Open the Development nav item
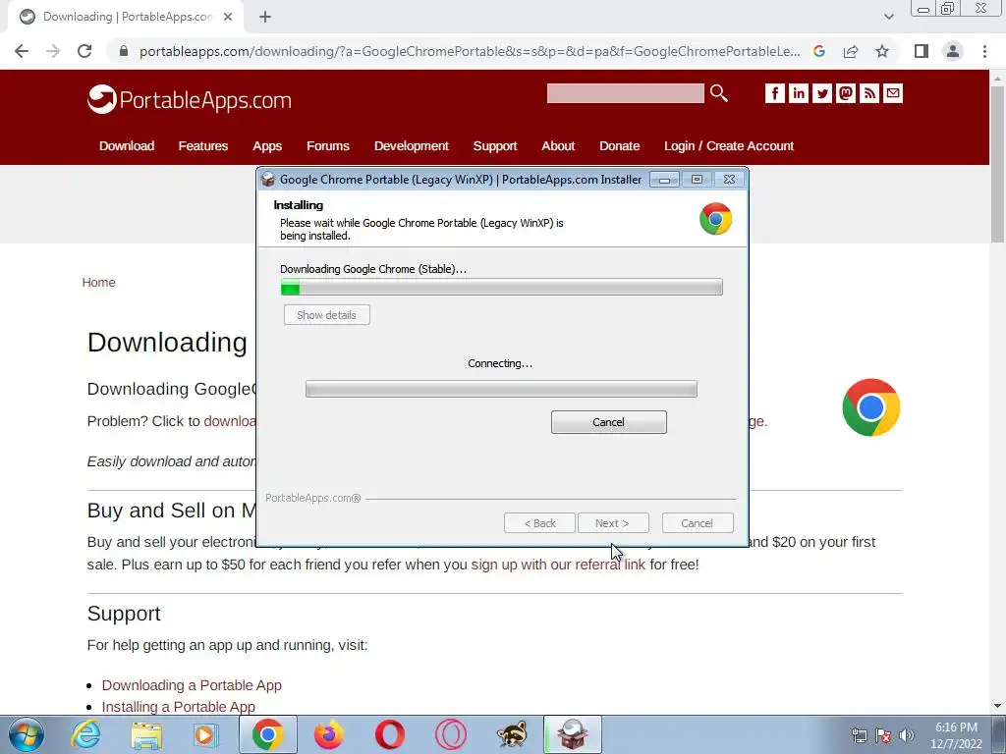Image resolution: width=1006 pixels, height=754 pixels. [412, 146]
